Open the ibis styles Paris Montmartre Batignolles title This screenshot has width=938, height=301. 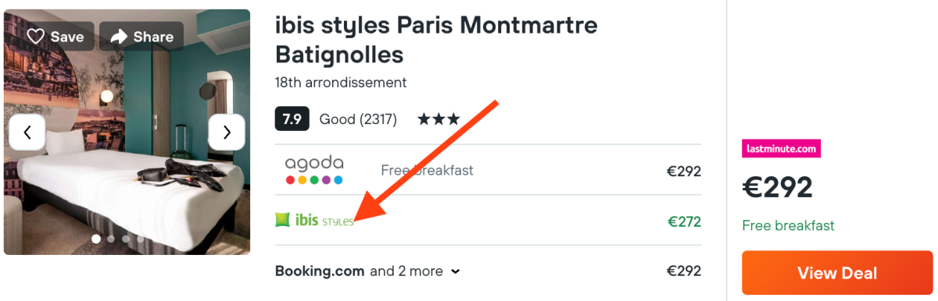click(x=436, y=40)
